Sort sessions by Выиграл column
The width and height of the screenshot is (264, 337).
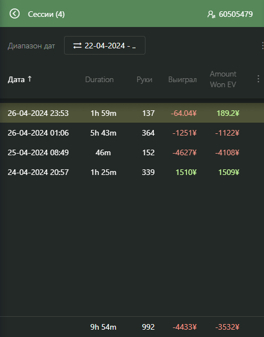coord(183,79)
